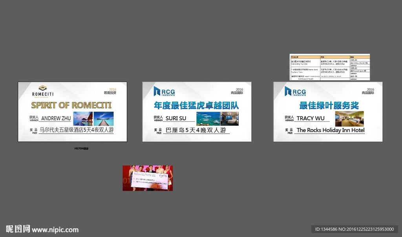Click the prize text 巴厘岛5天4晚双人游
The height and width of the screenshot is (237, 402).
pyautogui.click(x=196, y=130)
